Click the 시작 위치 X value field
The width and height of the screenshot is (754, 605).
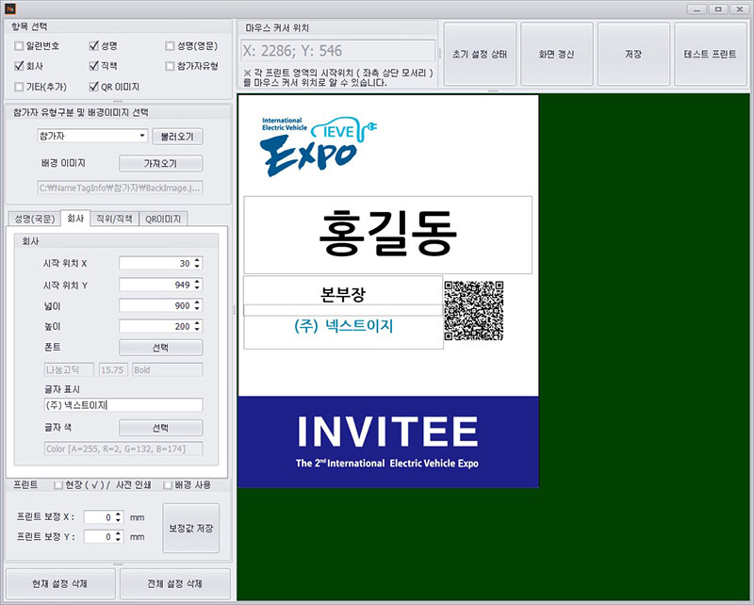(x=156, y=264)
